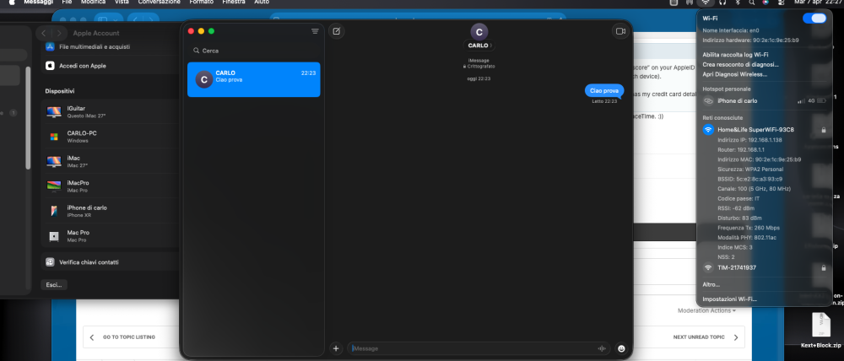Select the TIM-21741937 network

tap(765, 267)
